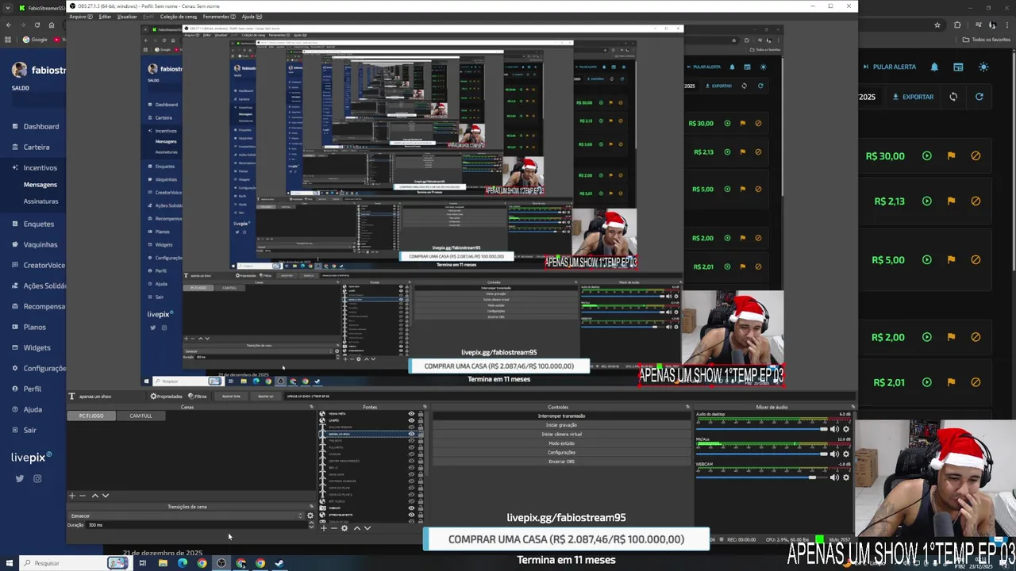Open Widgets in the Livepix sidebar

coord(37,347)
